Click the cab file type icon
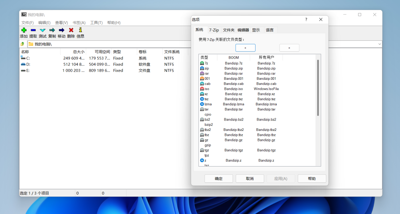This screenshot has width=400, height=214. [202, 83]
